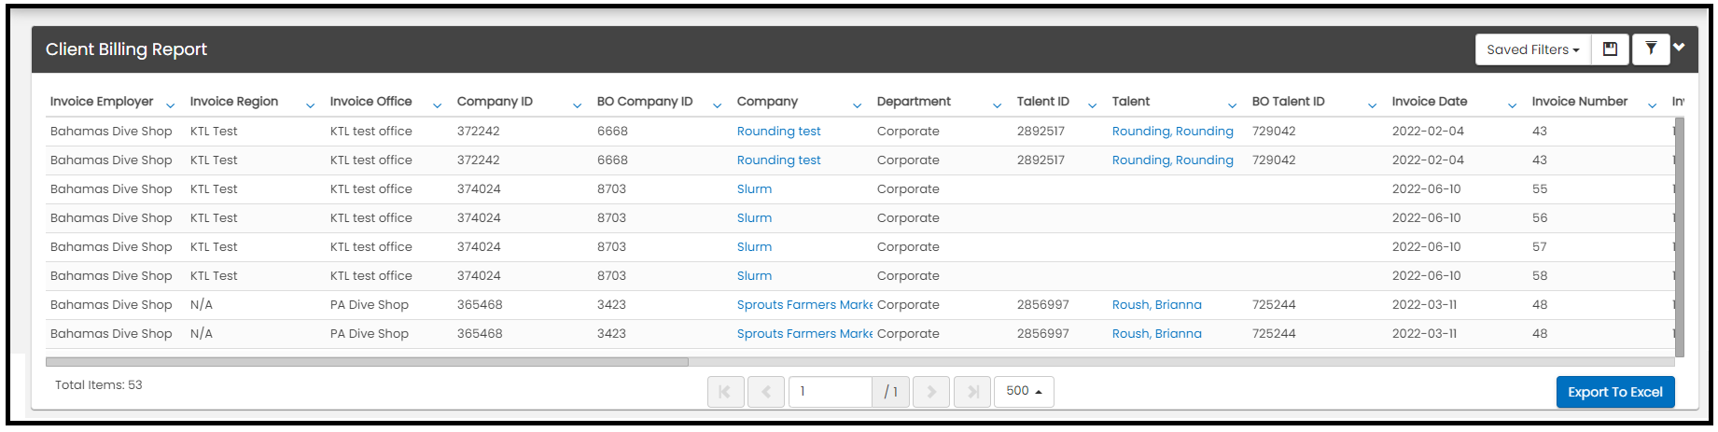Screen dimensions: 1718x432
Task: Open Rounding, Rounding talent link in second row
Action: click(1173, 160)
